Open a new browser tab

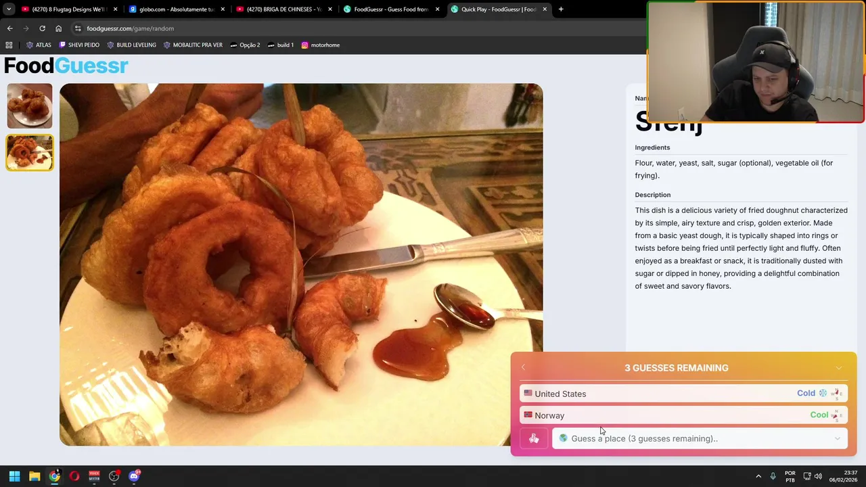pos(561,9)
